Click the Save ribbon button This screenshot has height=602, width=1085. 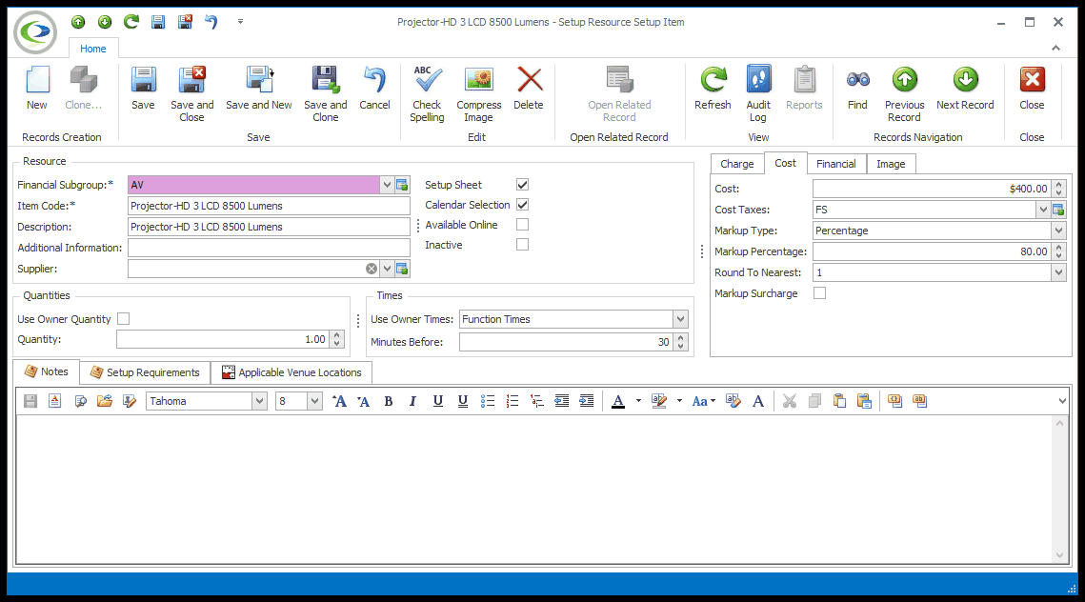[x=143, y=89]
